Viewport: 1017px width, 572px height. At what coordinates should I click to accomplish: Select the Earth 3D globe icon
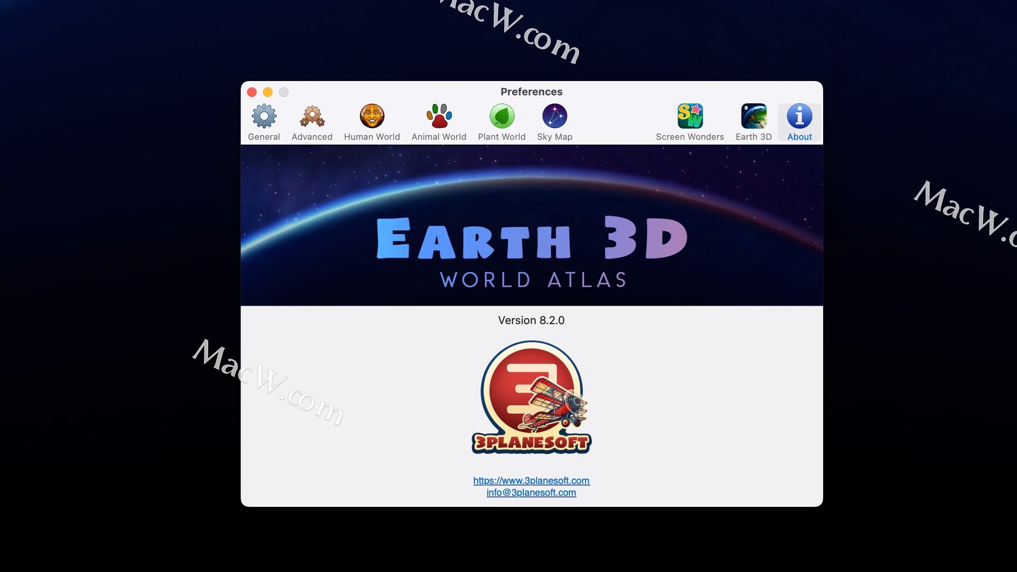[x=753, y=122]
